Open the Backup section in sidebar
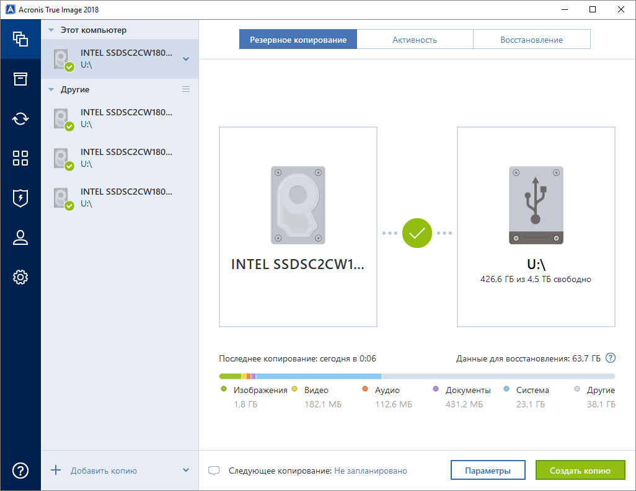The image size is (636, 491). coord(20,39)
